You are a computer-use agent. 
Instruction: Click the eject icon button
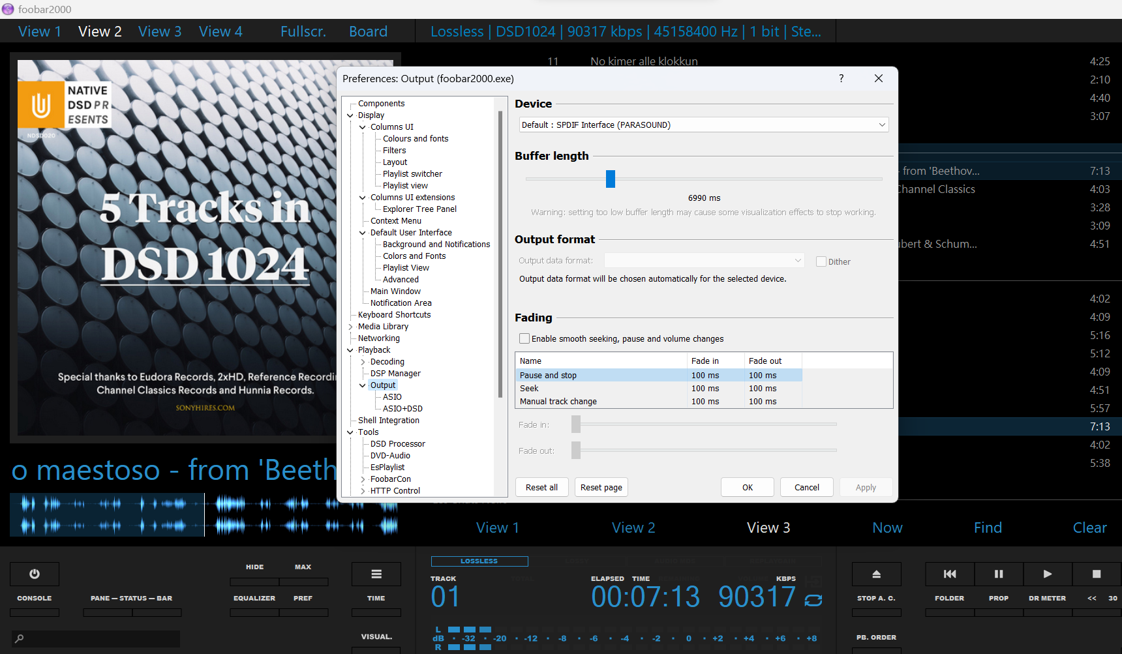(x=877, y=574)
